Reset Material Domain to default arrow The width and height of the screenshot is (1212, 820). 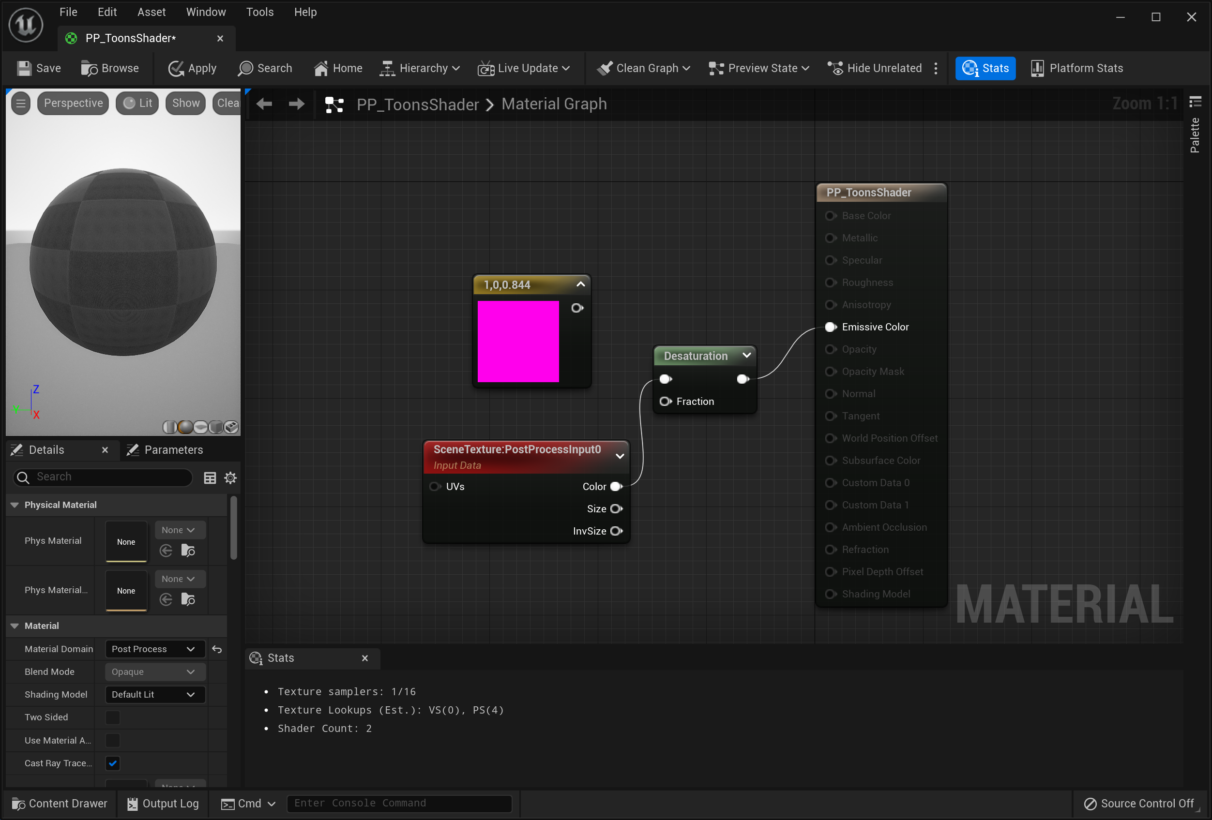(x=217, y=649)
